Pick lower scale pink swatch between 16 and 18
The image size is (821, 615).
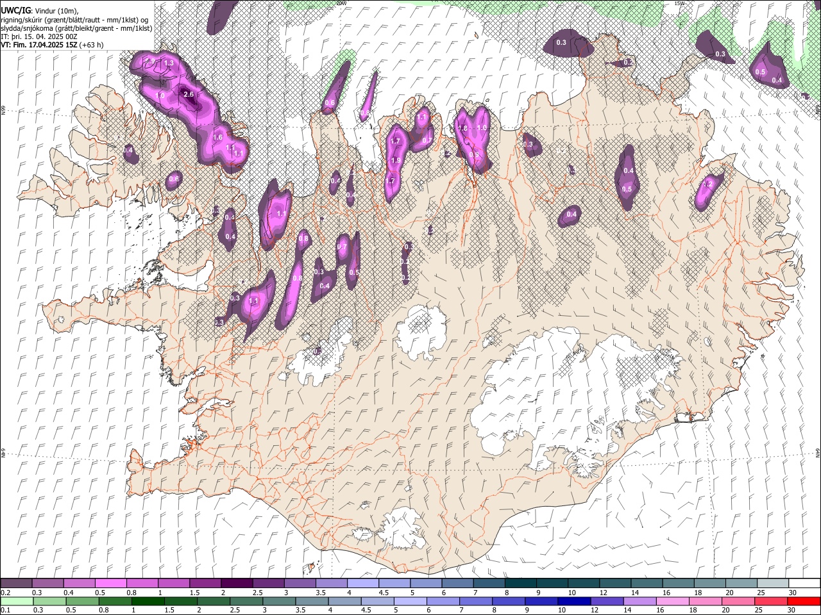tap(673, 601)
